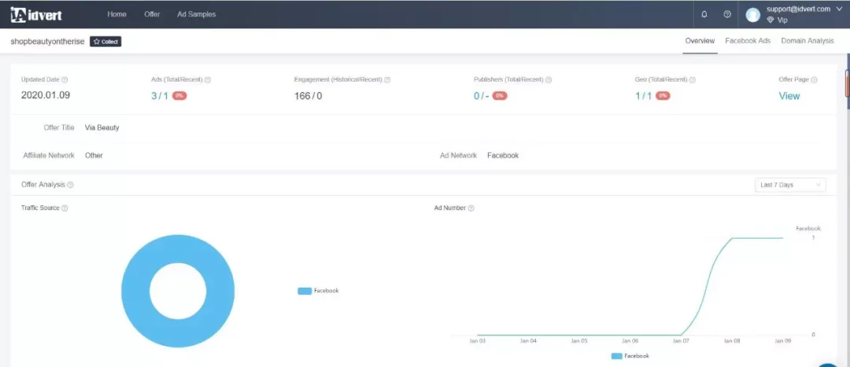Click the Offer Title Via Beauty text
This screenshot has height=367, width=850.
coord(102,128)
